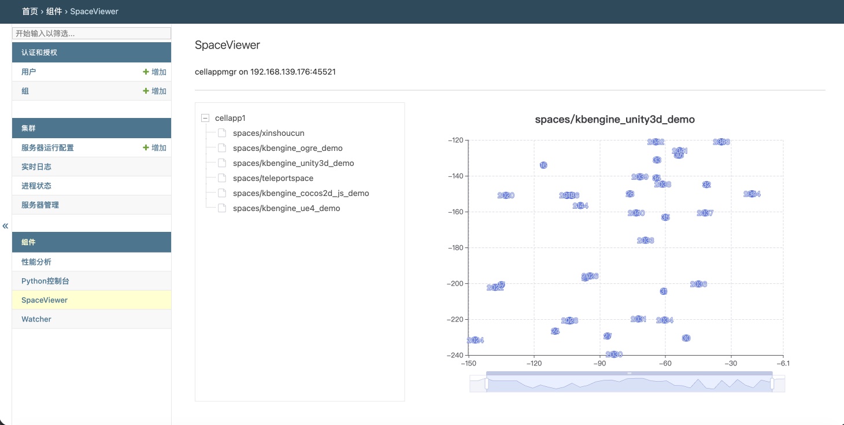Focus the sidebar filter input field

pos(91,34)
